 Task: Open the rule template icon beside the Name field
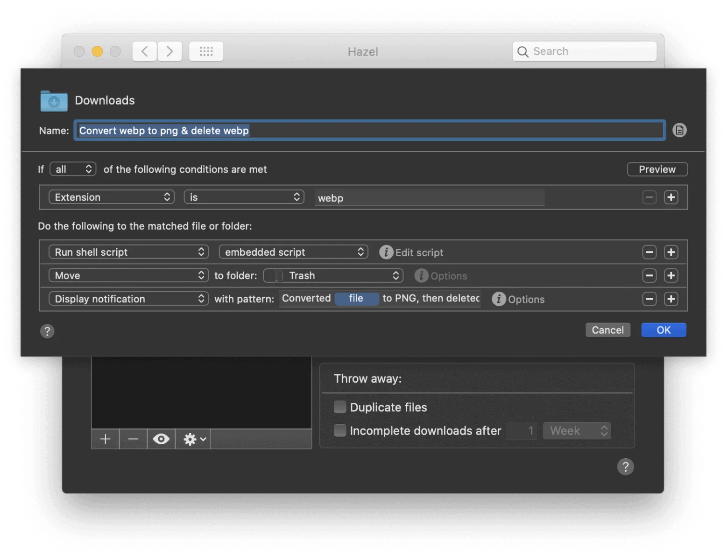[679, 130]
